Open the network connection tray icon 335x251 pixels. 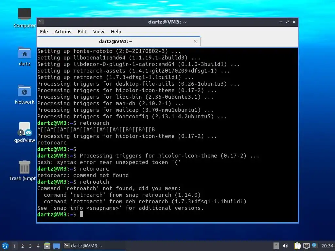306,246
